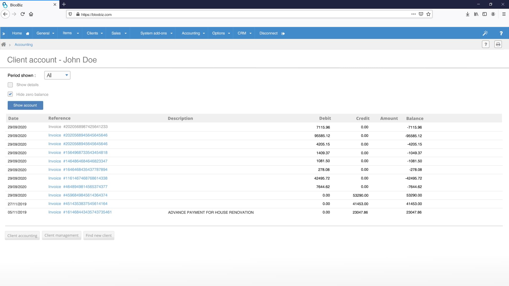Uncheck Hide zero balance checkbox

(x=10, y=94)
